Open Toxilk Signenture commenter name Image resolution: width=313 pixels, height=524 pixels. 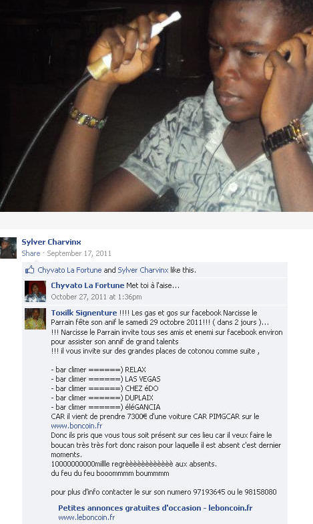coord(84,313)
